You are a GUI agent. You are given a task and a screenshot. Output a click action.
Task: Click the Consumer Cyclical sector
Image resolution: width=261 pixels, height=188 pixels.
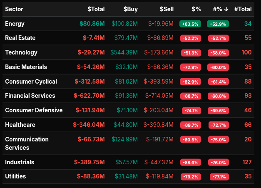tap(31, 82)
